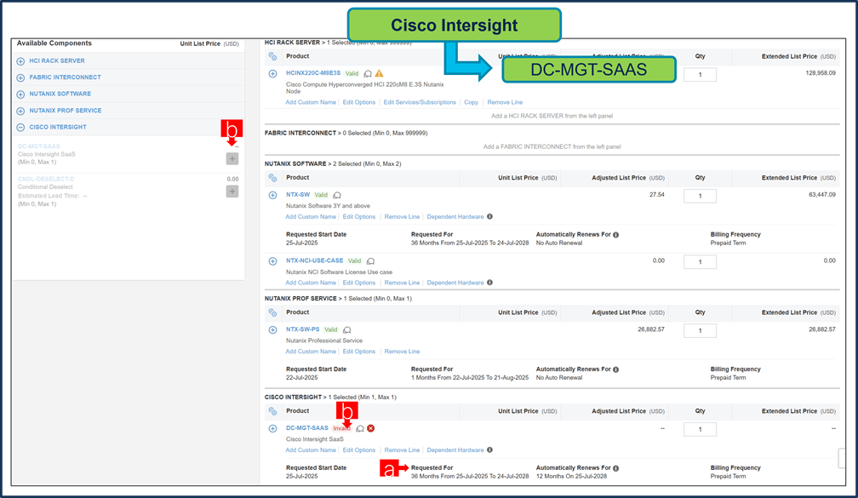
Task: Expand the HCINX220C-M8E3S product line
Action: point(272,73)
